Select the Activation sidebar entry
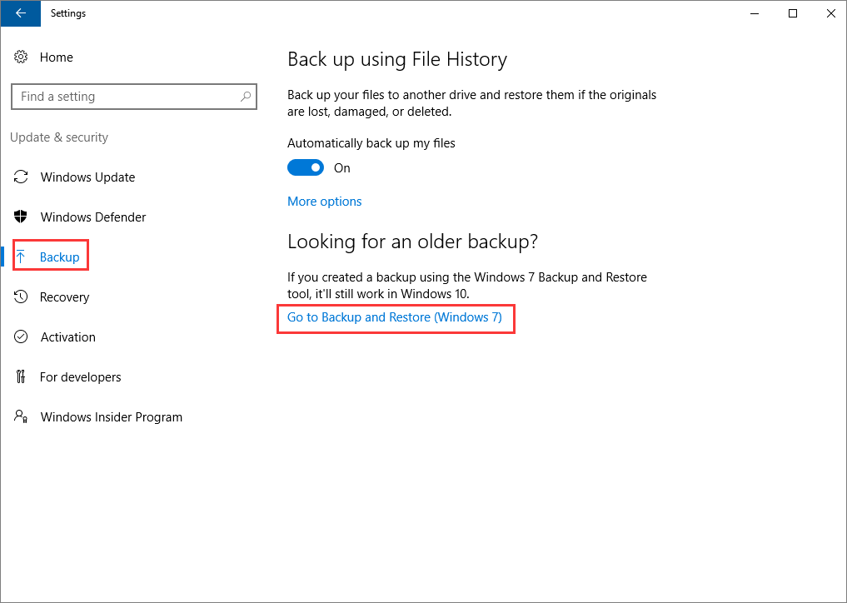Image resolution: width=847 pixels, height=603 pixels. 67,336
